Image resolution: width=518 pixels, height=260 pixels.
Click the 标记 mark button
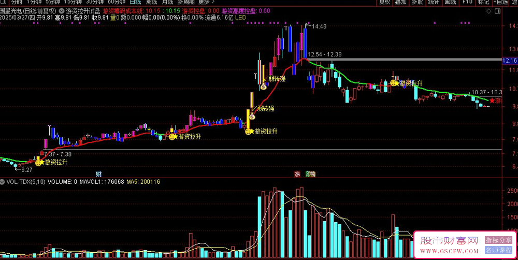[484, 2]
